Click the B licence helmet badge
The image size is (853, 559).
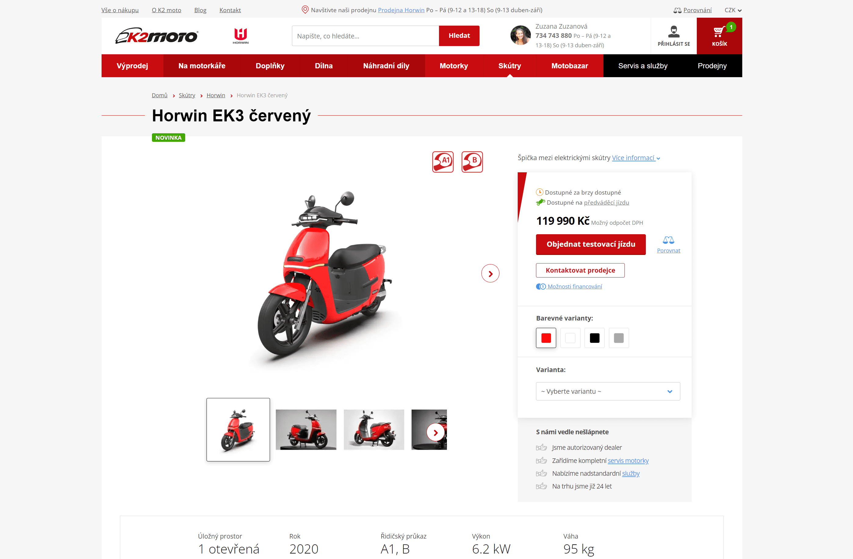tap(472, 162)
